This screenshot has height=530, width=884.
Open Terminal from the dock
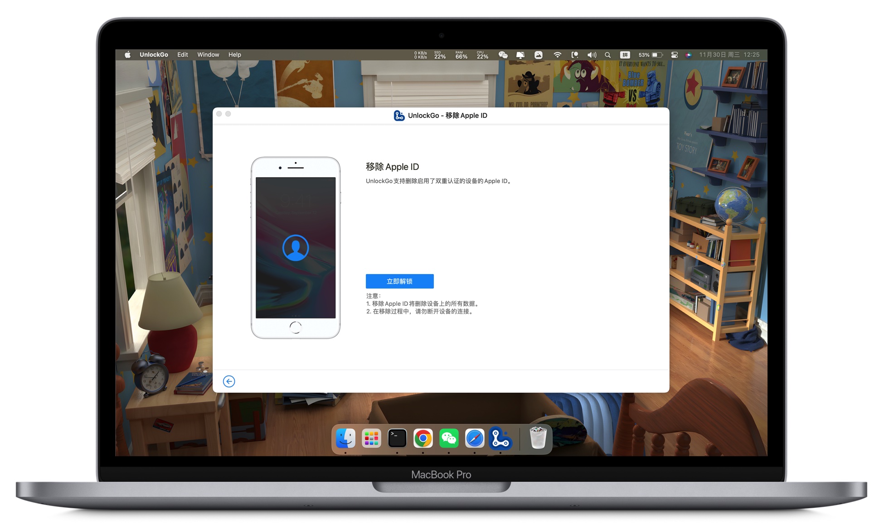[x=397, y=438]
